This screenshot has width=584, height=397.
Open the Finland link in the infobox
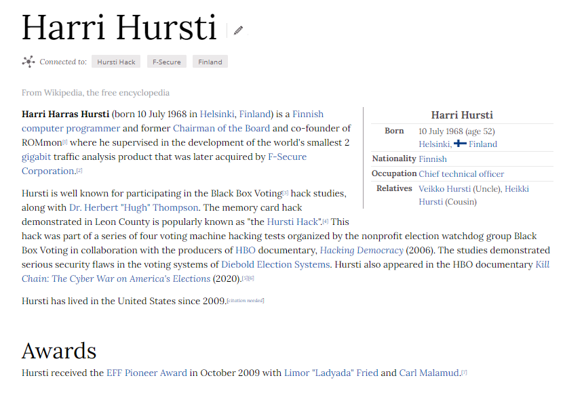tap(483, 144)
